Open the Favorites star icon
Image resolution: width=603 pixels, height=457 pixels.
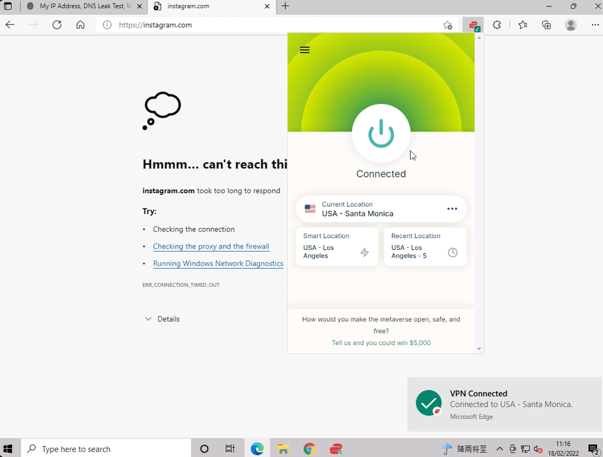point(522,25)
